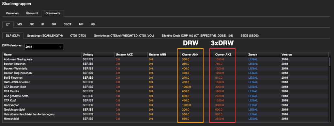Sort by Unterer AKZ column header
Viewport: 334px width, 126px height.
131,55
